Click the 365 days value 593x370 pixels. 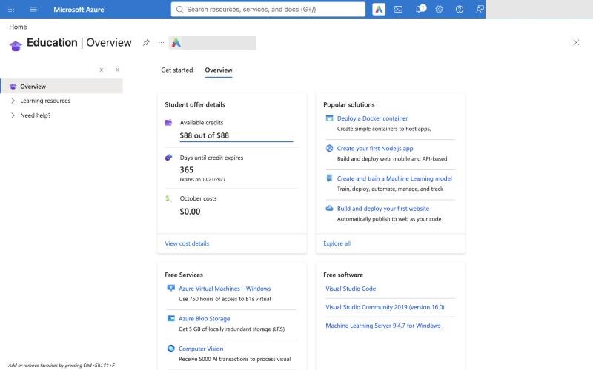point(187,170)
